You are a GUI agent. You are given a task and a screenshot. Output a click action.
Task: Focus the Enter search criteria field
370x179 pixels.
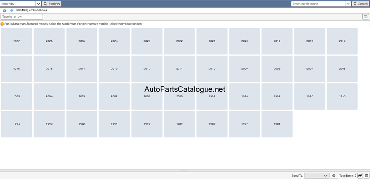[x=318, y=4]
